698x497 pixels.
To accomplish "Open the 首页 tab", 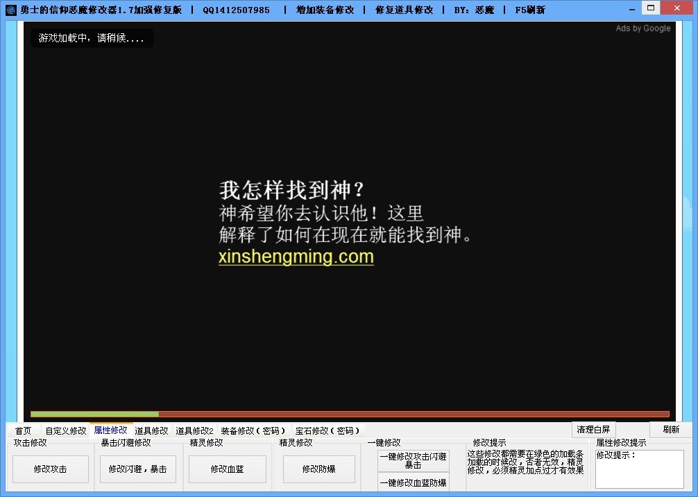I will [x=23, y=430].
